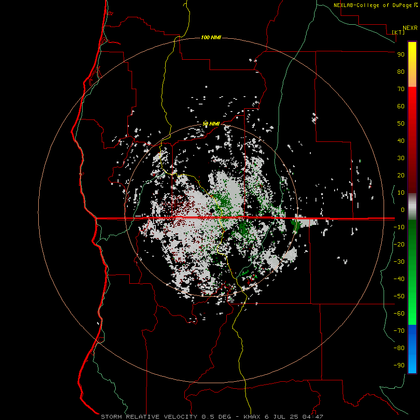420x420 pixels.
Task: Click the 50 NMI range ring label
Action: tap(211, 124)
